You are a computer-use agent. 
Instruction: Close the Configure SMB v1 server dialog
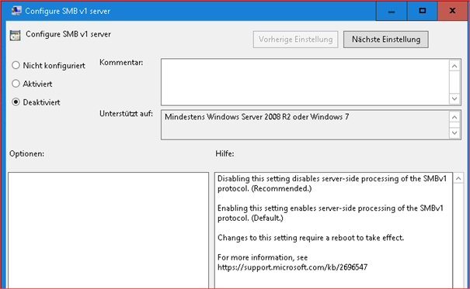click(452, 11)
